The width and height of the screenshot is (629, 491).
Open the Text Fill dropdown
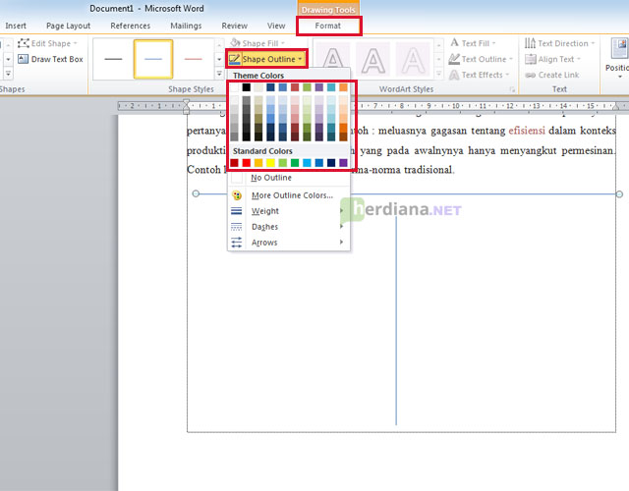(474, 43)
